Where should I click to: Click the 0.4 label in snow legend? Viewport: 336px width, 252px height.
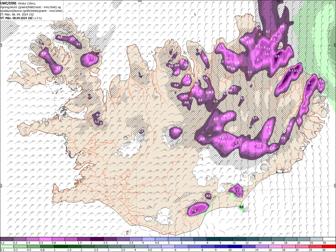28,243
